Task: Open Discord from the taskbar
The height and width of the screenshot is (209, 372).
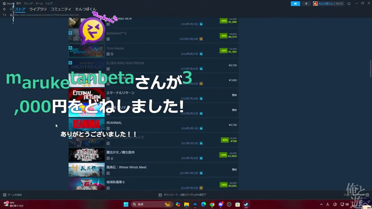Action: 221,204
